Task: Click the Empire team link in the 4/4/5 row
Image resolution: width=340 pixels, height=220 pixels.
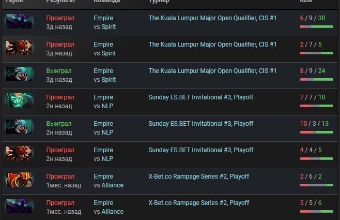Action: (x=103, y=150)
